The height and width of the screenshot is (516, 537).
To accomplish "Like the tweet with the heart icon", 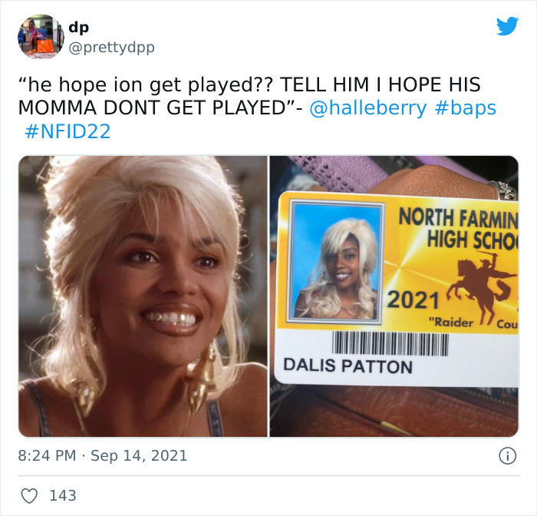I will pos(29,496).
